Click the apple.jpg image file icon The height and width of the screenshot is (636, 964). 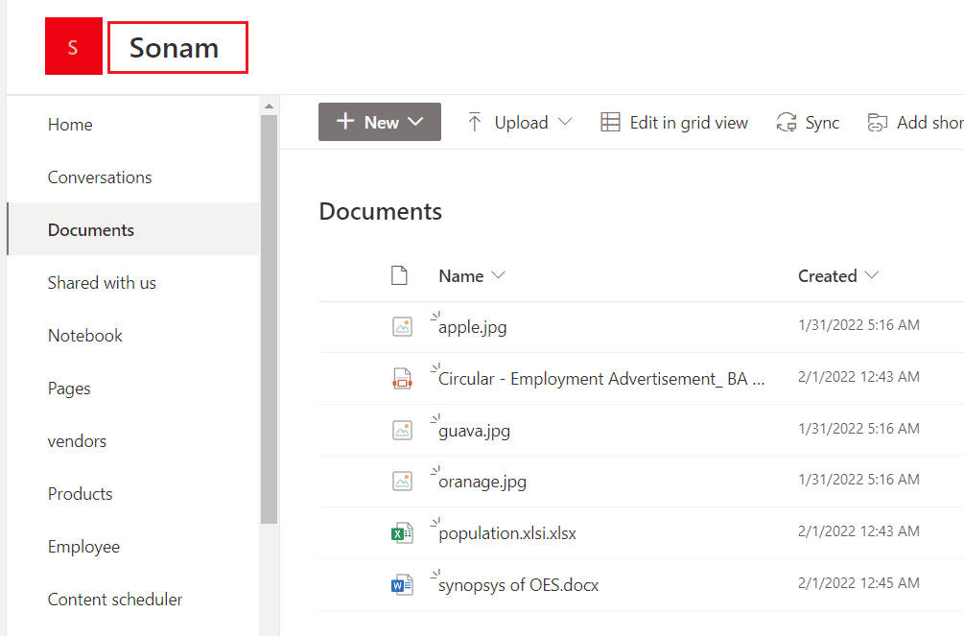point(403,326)
